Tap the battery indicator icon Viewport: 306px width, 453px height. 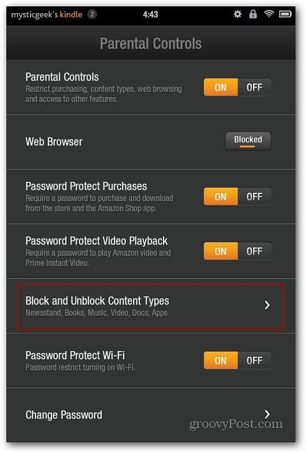(x=285, y=14)
